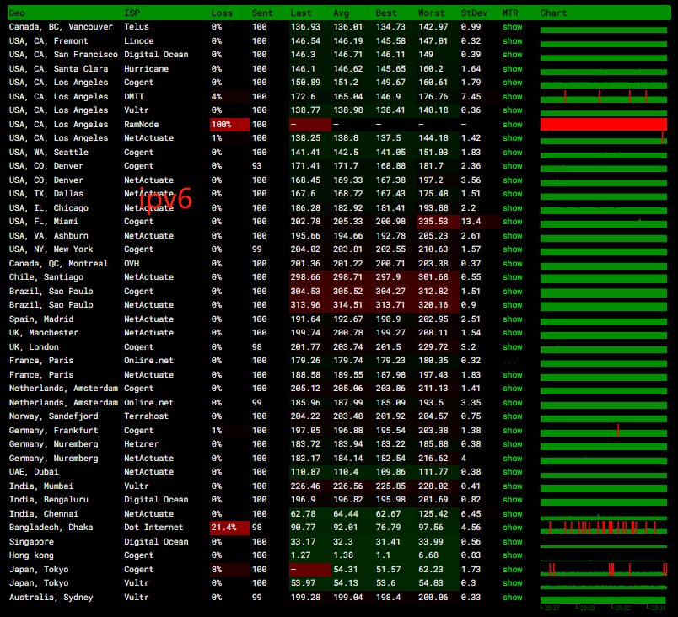Click the Japan Tokyo Cogent chart
Viewport: 678px width, 617px height.
tap(604, 570)
